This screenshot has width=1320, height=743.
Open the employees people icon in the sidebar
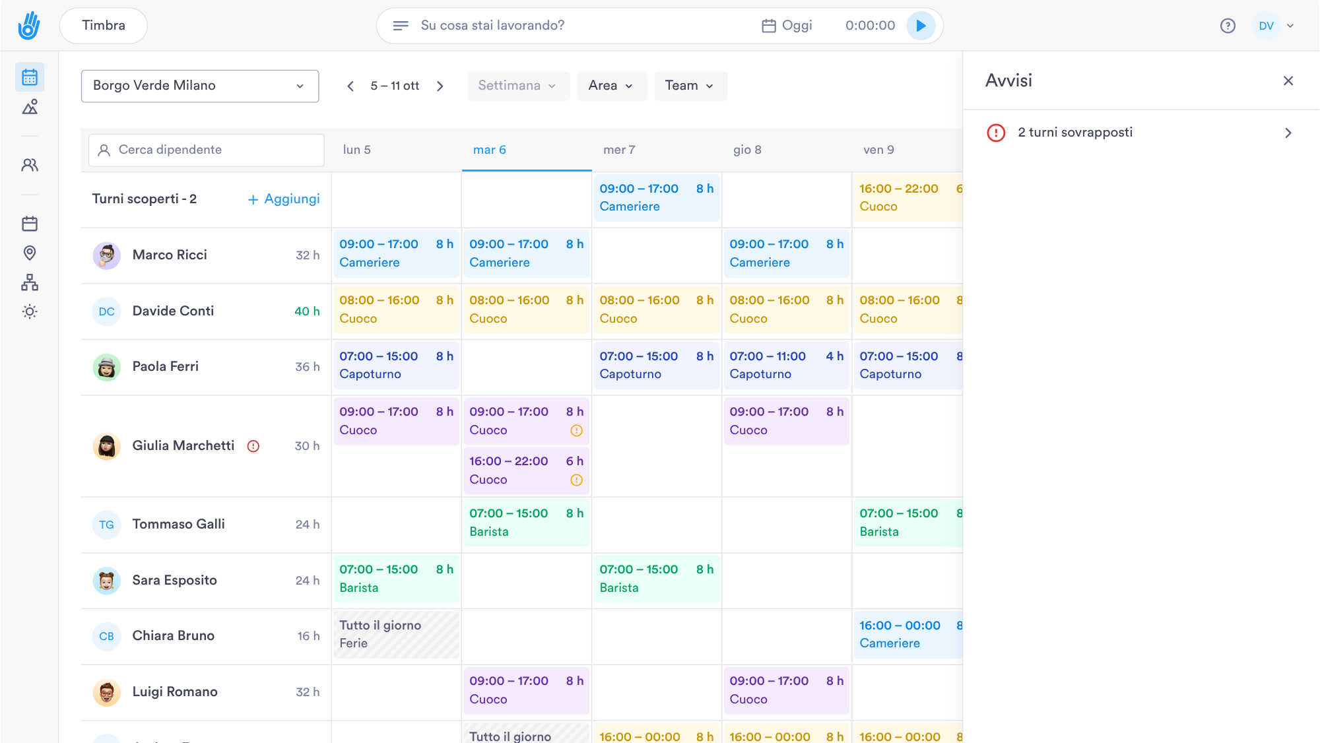(x=30, y=165)
